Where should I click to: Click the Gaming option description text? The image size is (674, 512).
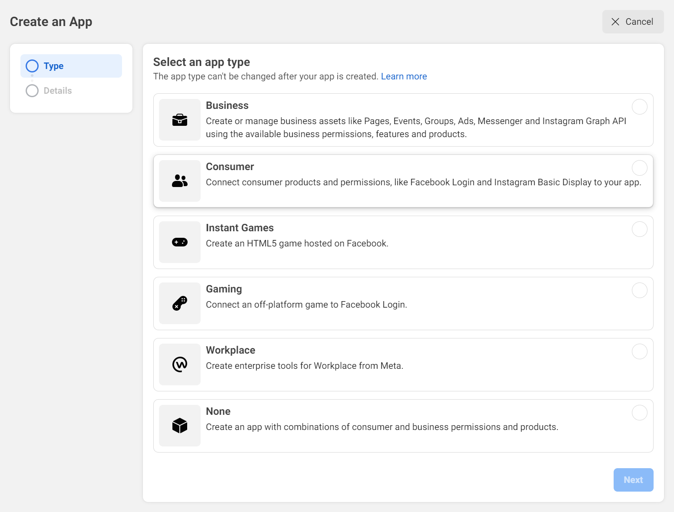click(306, 305)
